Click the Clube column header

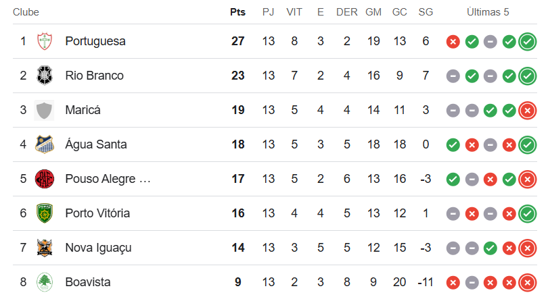(26, 12)
